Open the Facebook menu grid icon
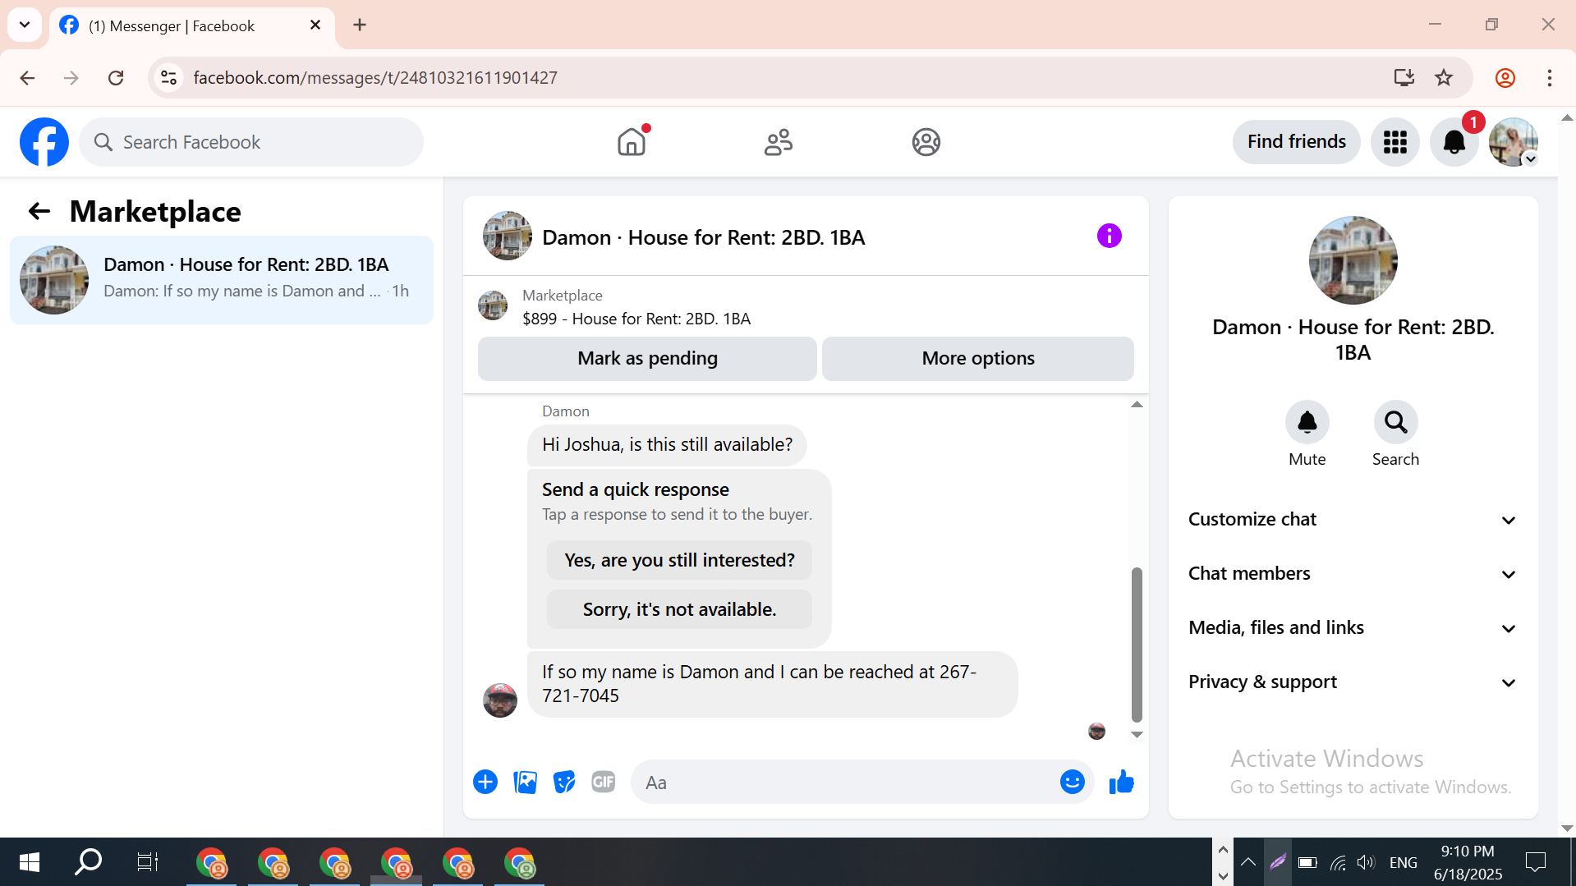Image resolution: width=1576 pixels, height=886 pixels. click(x=1395, y=142)
